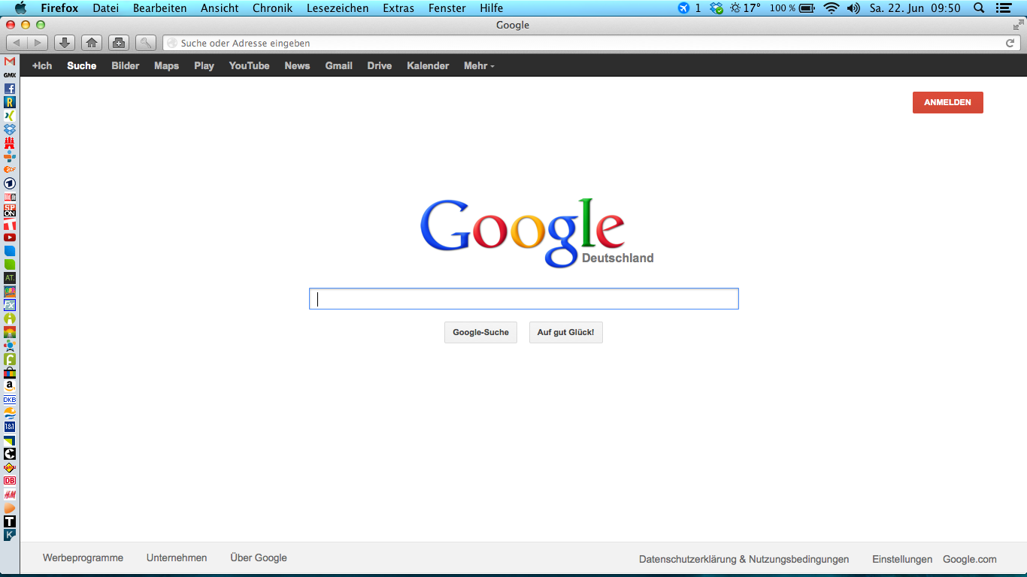Reload the page with the address bar arrow
Screen dimensions: 1027x577
1010,43
